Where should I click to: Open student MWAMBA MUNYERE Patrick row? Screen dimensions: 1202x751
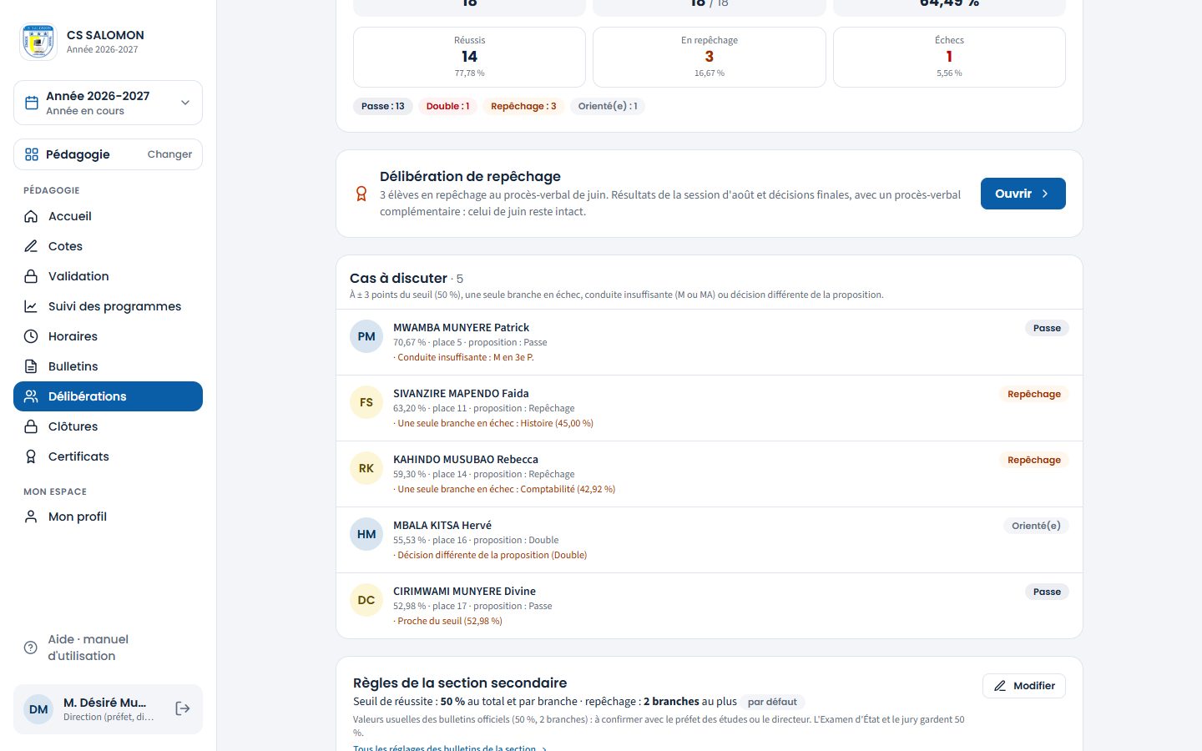click(x=710, y=342)
